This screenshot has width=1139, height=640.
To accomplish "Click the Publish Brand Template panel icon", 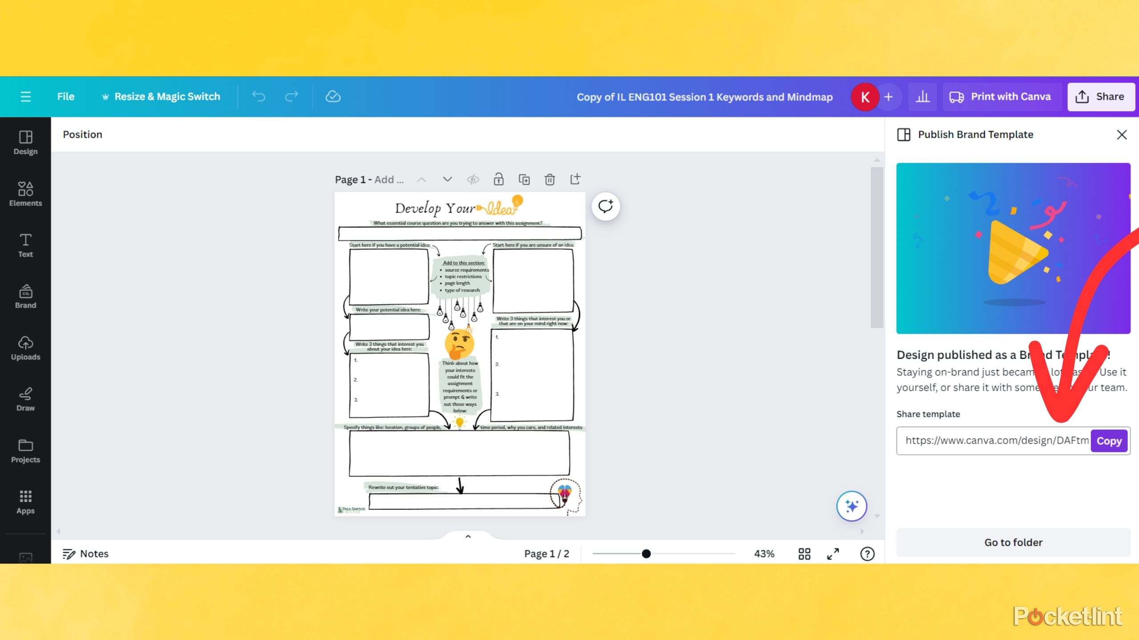I will 904,135.
